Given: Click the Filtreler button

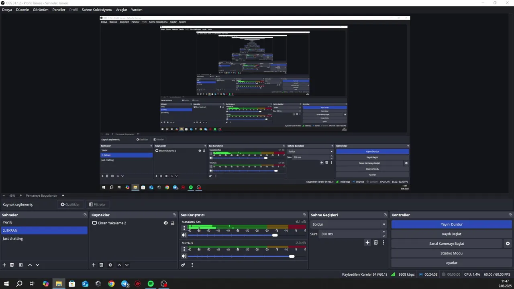Looking at the screenshot, I should coord(97,205).
